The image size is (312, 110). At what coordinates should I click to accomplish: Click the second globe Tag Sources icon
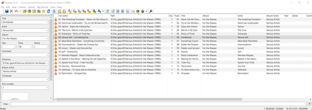(143, 11)
